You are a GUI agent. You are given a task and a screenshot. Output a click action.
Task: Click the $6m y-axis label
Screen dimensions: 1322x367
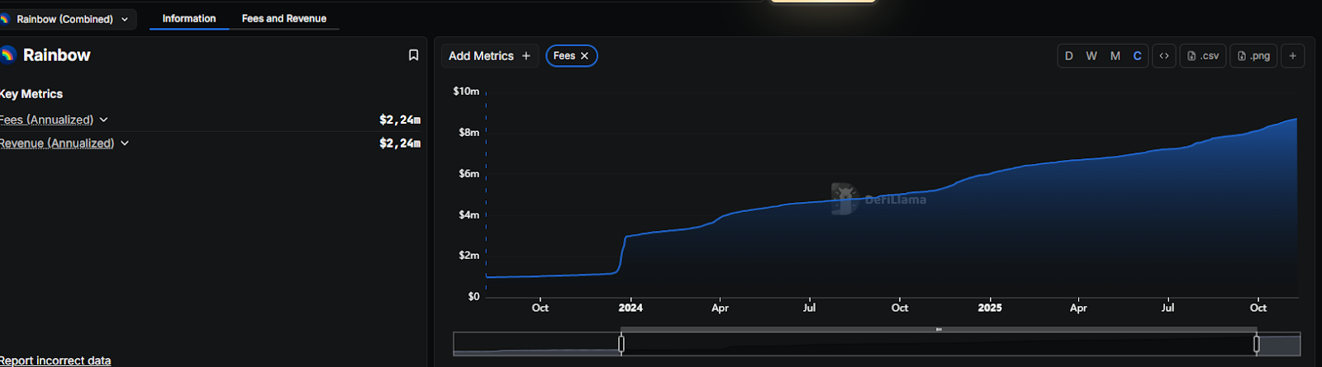click(469, 173)
